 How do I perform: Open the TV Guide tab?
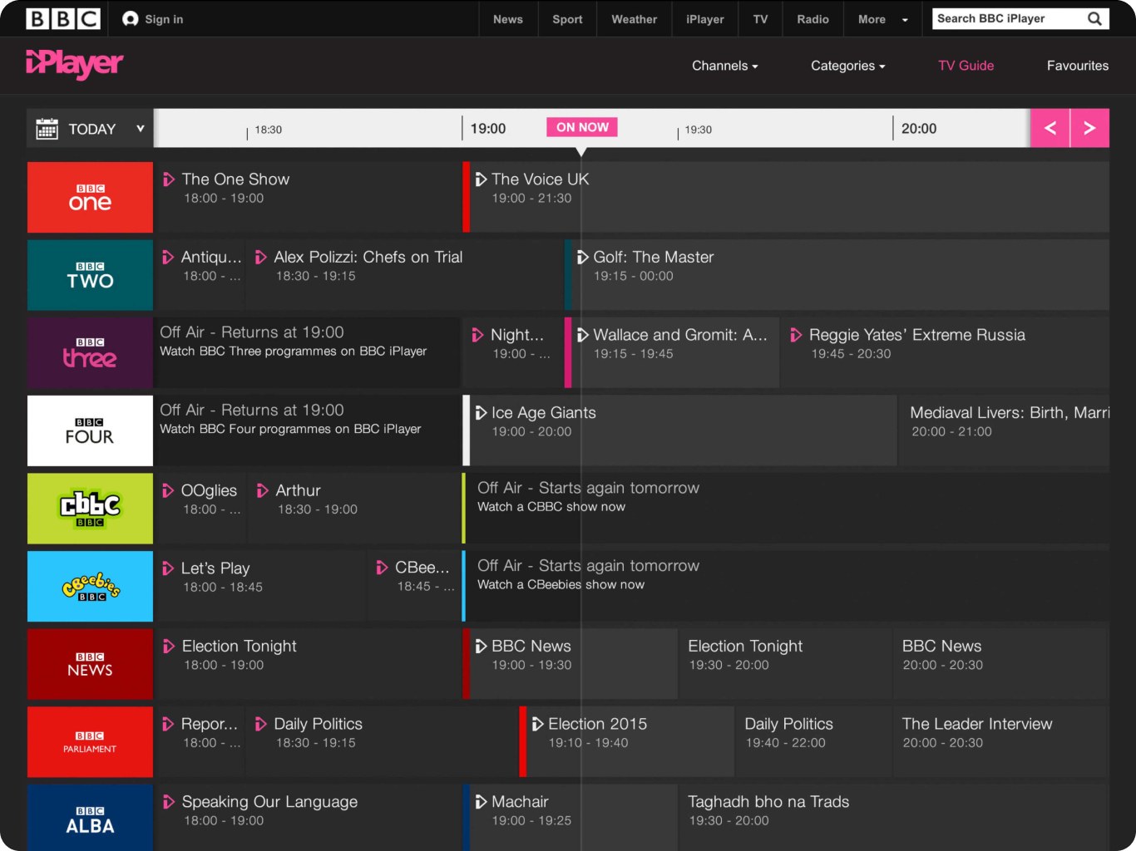[966, 66]
